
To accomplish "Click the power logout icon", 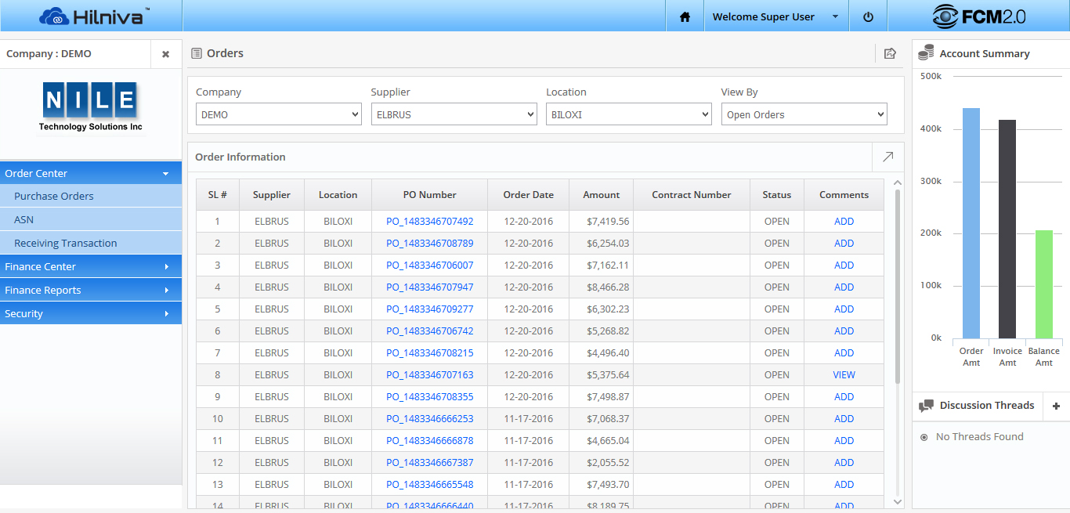I will (868, 16).
